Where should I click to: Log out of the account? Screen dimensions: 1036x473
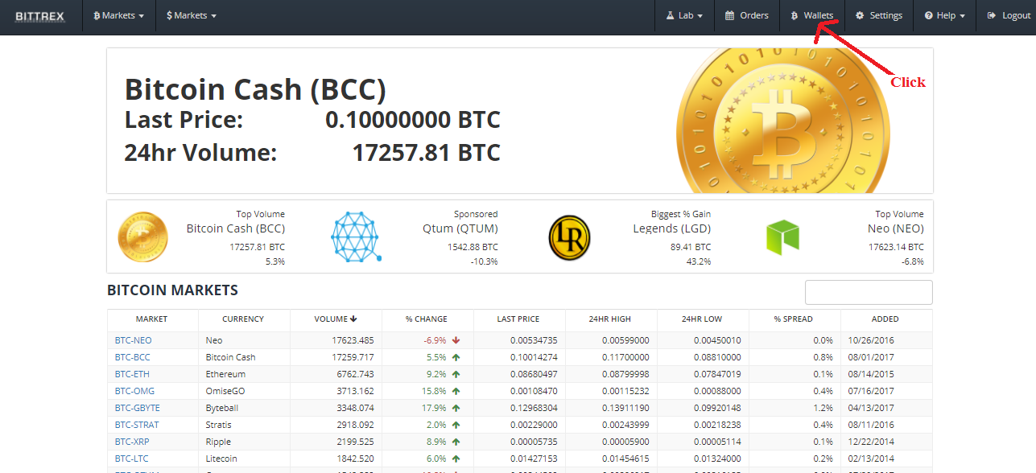point(1009,16)
